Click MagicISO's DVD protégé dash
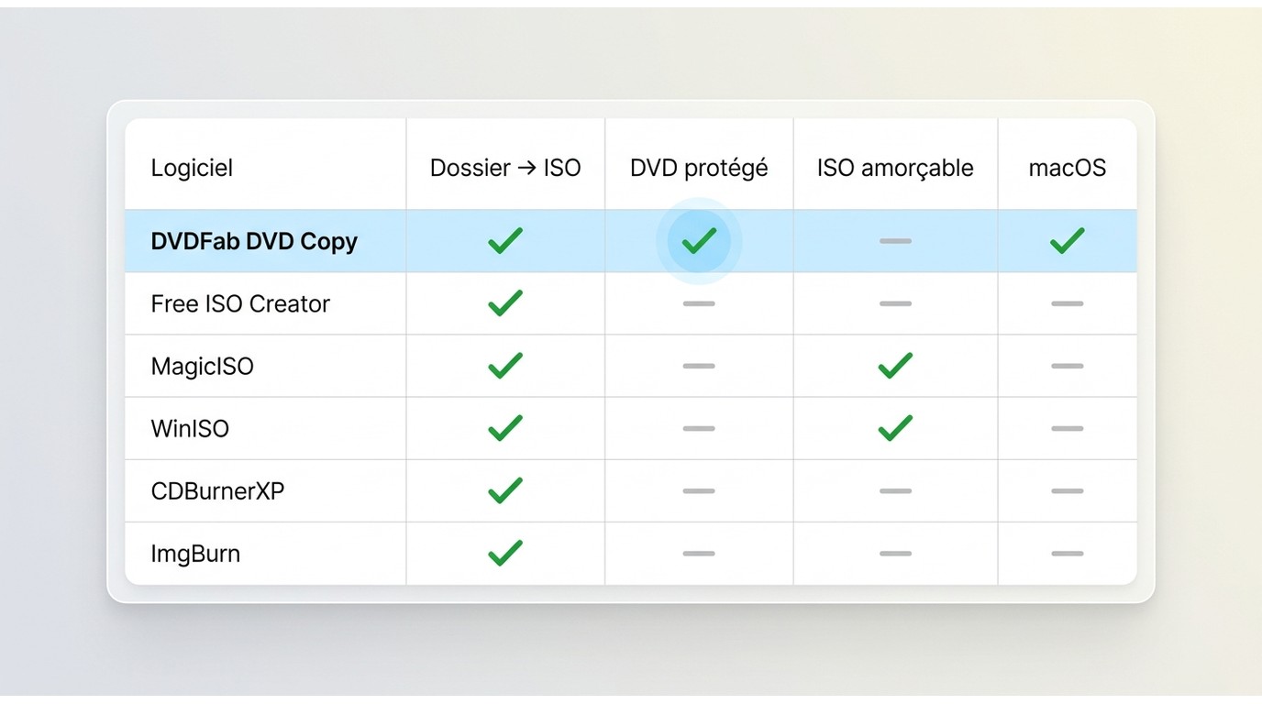 [x=699, y=366]
